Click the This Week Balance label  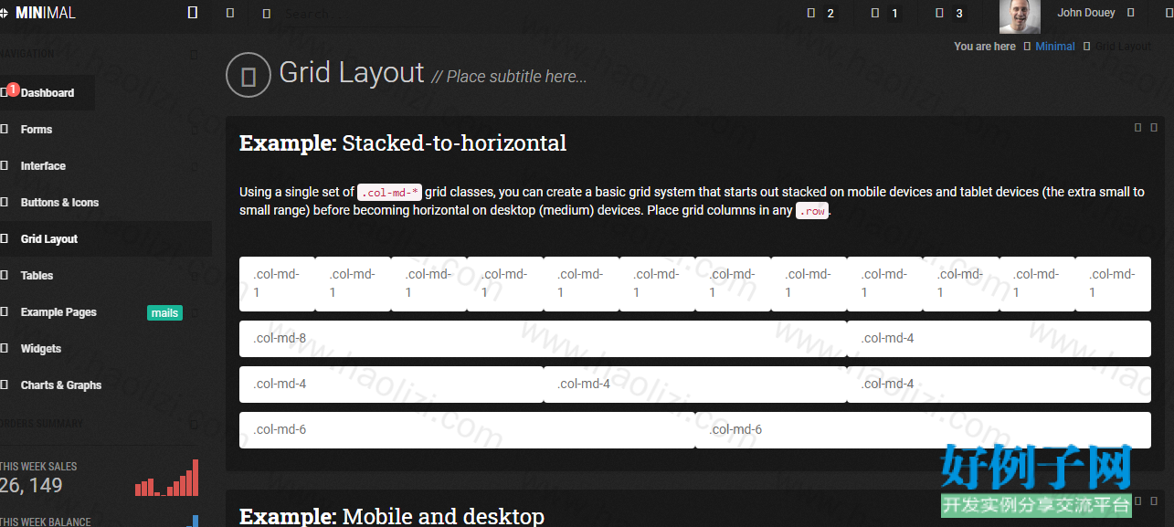coord(46,522)
